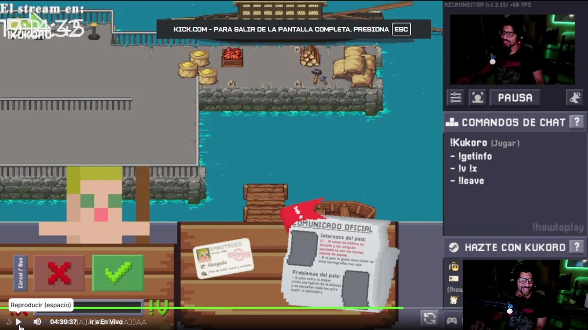Approve with the green checkmark button
The height and width of the screenshot is (330, 588).
(x=118, y=273)
